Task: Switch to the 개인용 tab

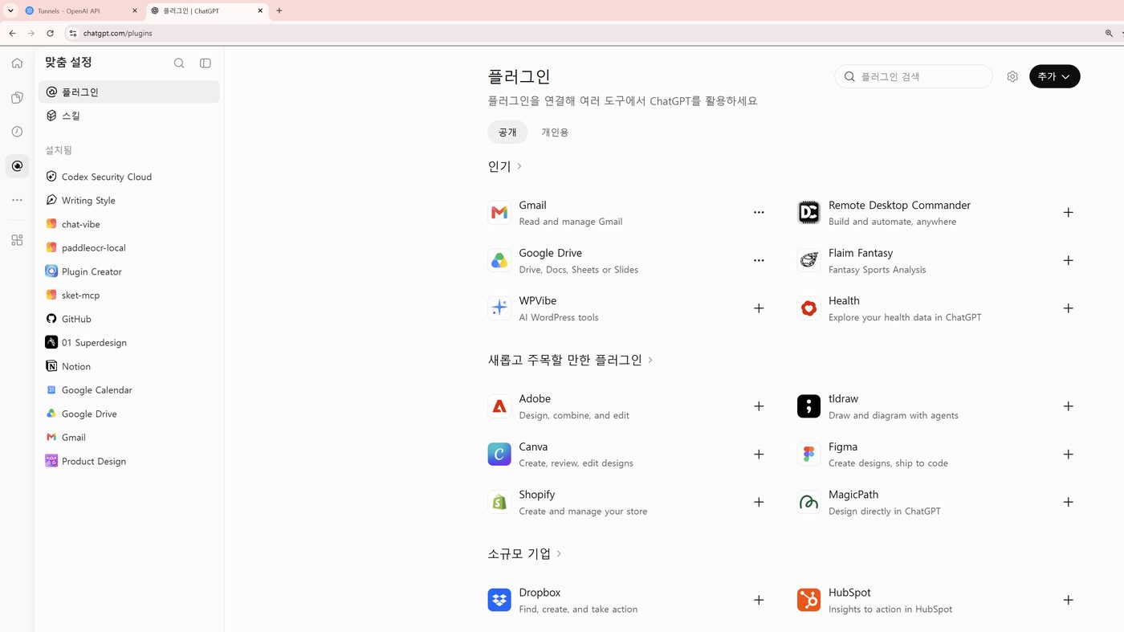Action: [555, 132]
